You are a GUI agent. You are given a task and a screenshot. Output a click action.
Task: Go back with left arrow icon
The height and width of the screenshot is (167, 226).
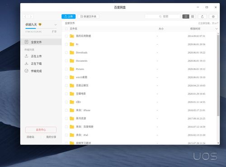tap(25, 16)
